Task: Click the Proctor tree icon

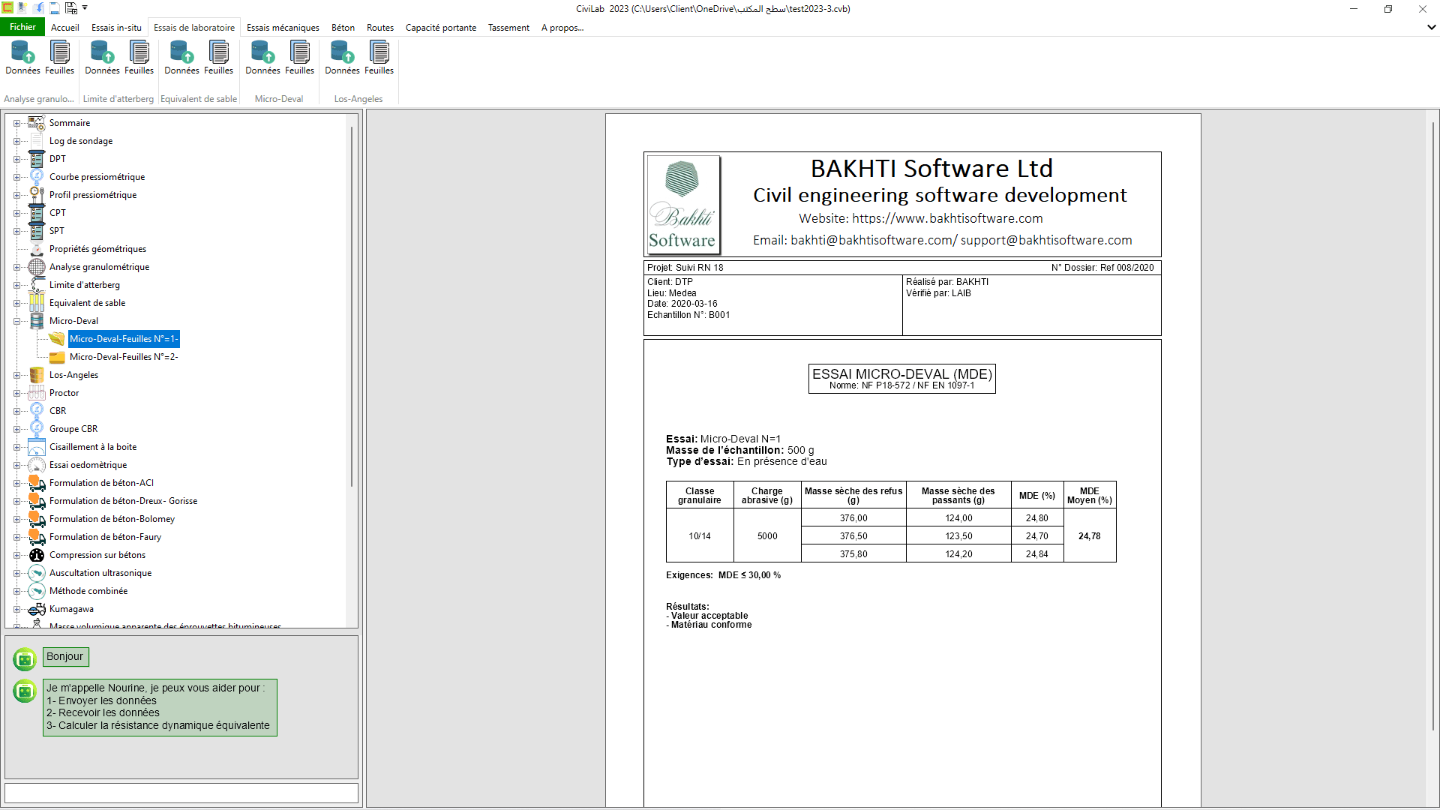Action: coord(37,393)
